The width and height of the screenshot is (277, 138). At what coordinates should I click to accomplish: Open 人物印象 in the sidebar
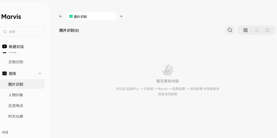16,95
